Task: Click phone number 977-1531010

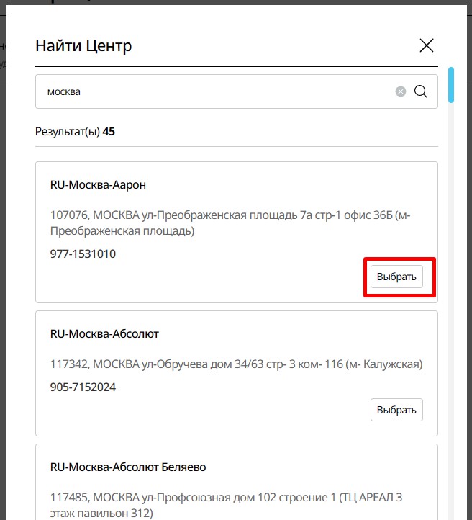Action: (83, 254)
